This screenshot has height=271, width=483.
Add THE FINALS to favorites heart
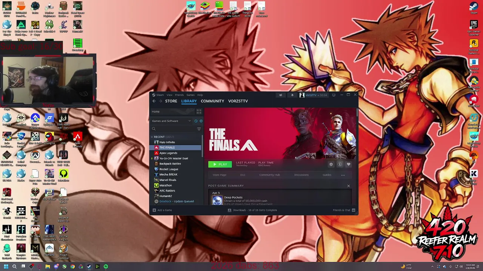(348, 164)
